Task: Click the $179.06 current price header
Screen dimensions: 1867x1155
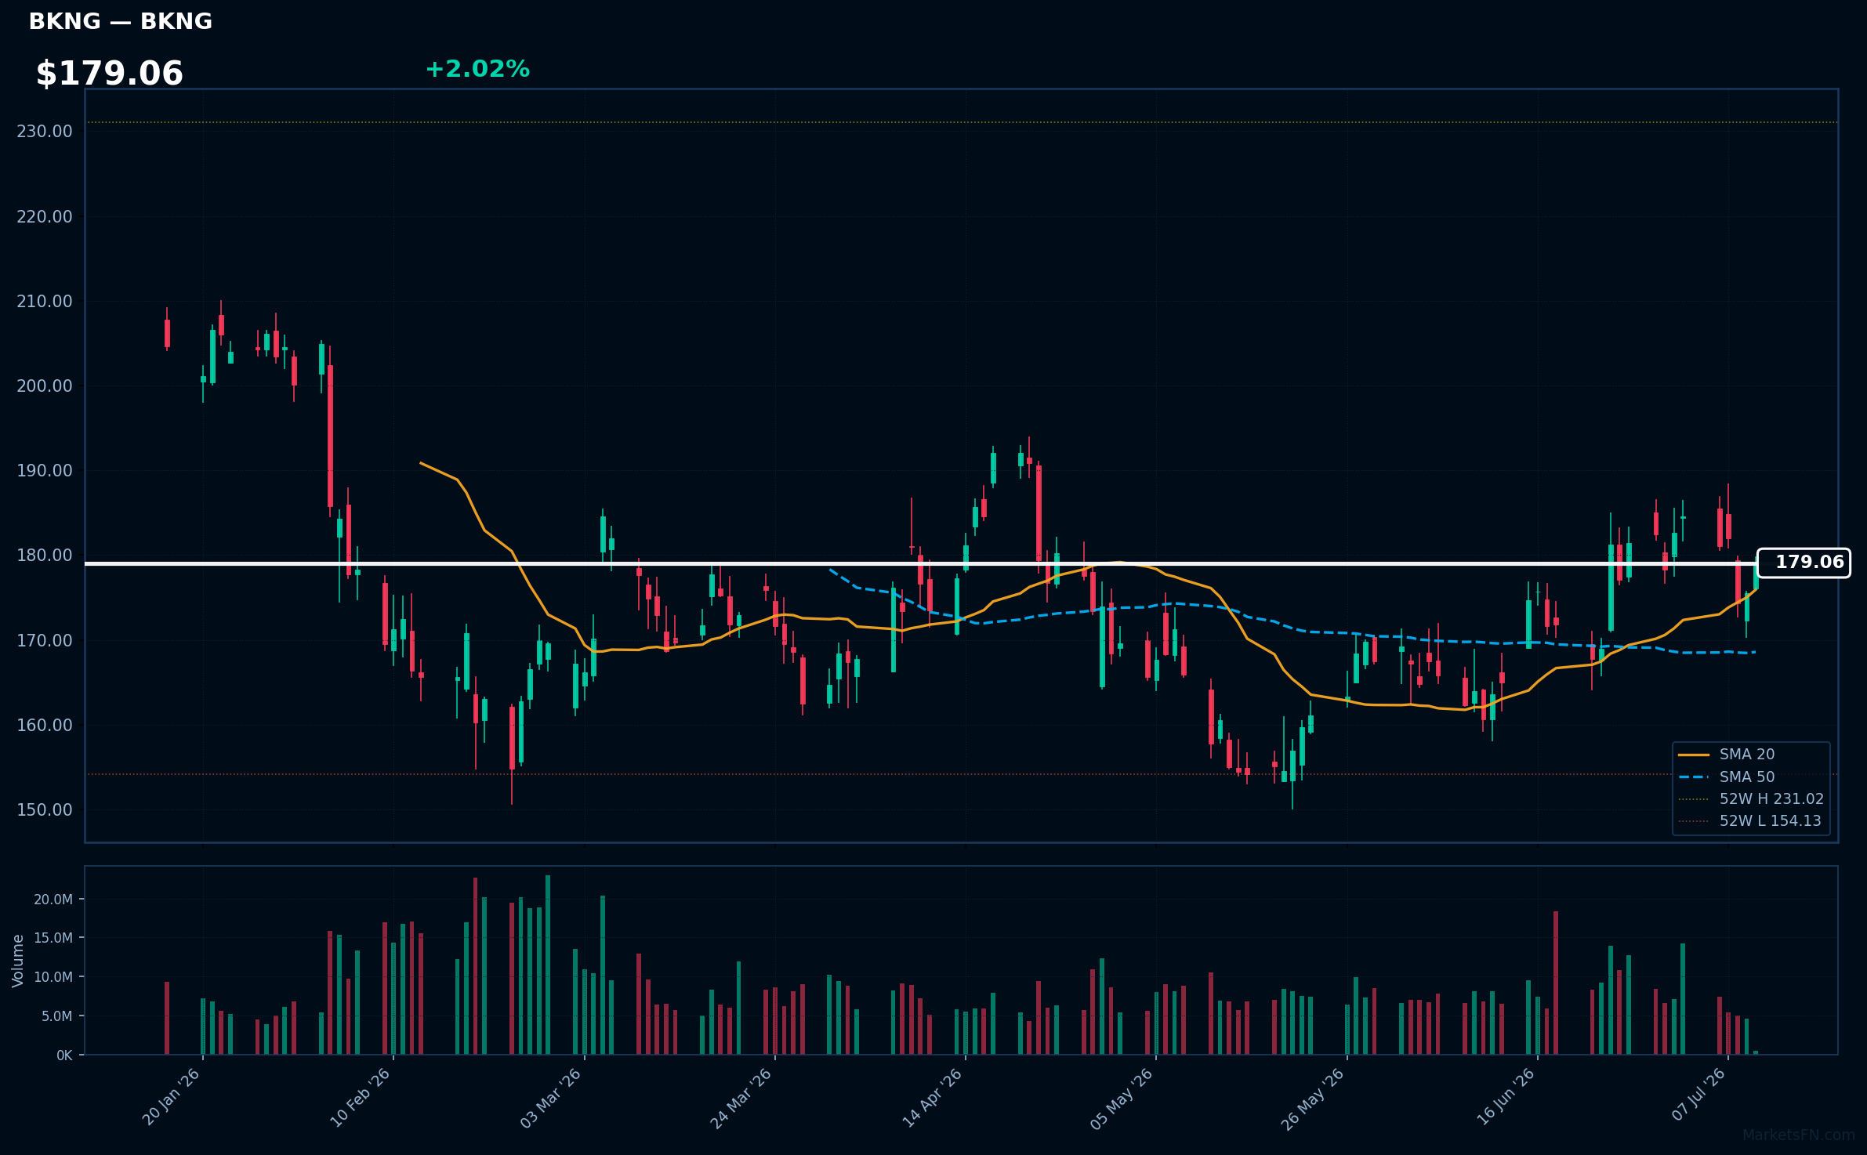Action: coord(109,74)
